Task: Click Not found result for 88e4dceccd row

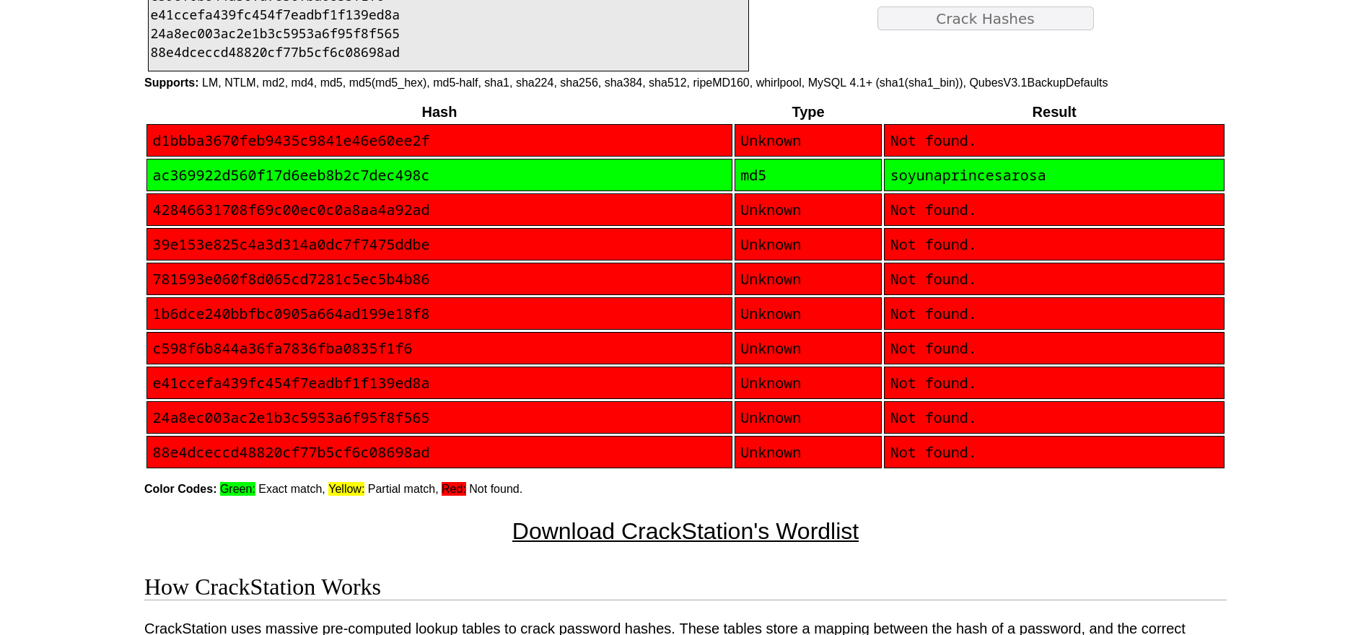Action: 1054,452
